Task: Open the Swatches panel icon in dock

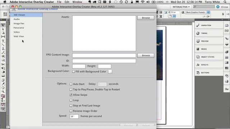Action: (x=227, y=68)
